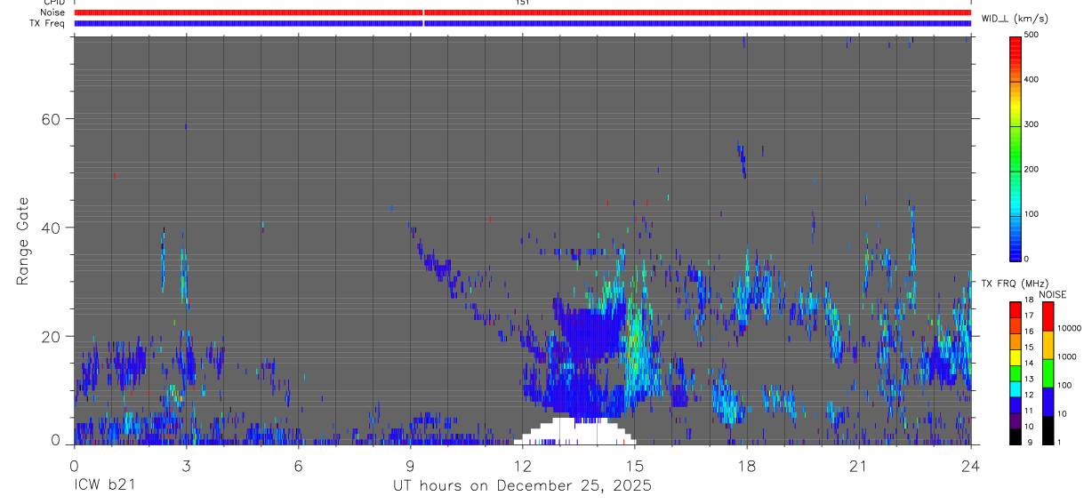Click the 'NOISE' legend title

(1053, 295)
